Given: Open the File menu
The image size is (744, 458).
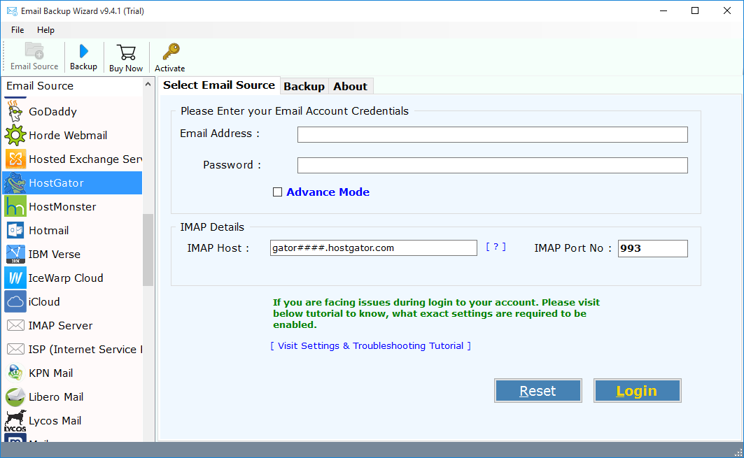Looking at the screenshot, I should [x=17, y=30].
